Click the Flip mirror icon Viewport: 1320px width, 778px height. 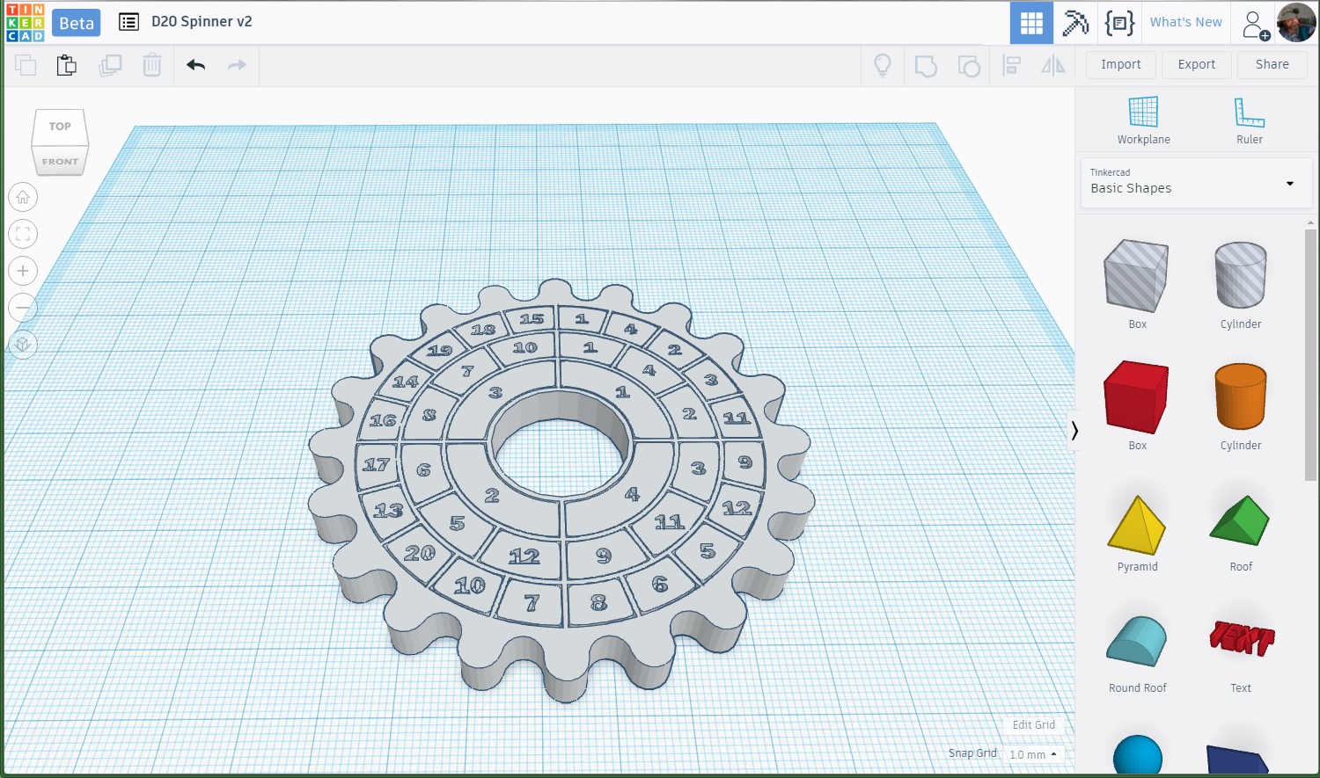(1053, 65)
